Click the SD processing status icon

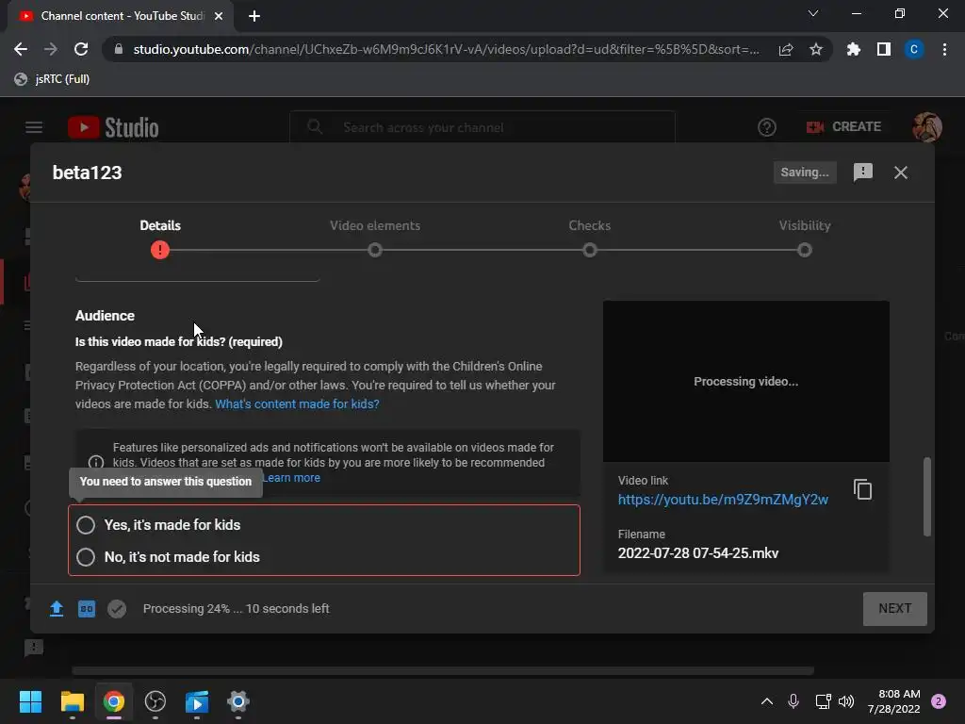(86, 609)
